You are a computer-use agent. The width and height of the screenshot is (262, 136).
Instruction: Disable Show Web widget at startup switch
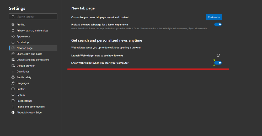218,63
